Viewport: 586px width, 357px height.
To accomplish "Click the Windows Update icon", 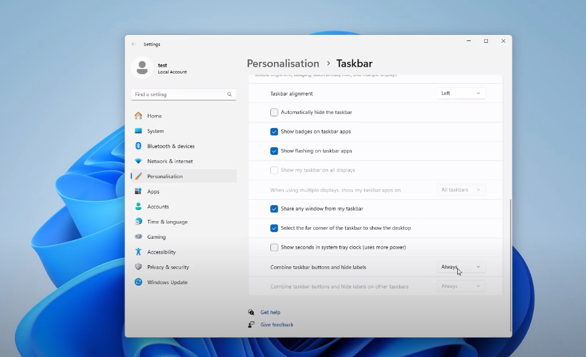I will (139, 282).
